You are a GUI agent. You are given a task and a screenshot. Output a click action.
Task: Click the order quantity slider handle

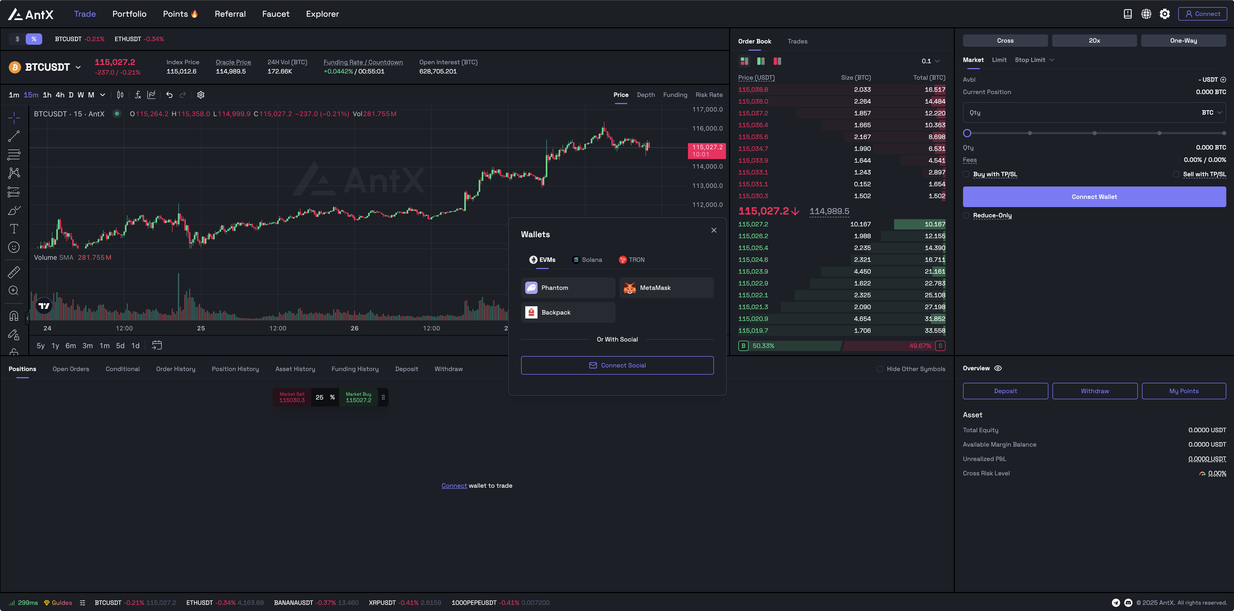click(x=967, y=133)
